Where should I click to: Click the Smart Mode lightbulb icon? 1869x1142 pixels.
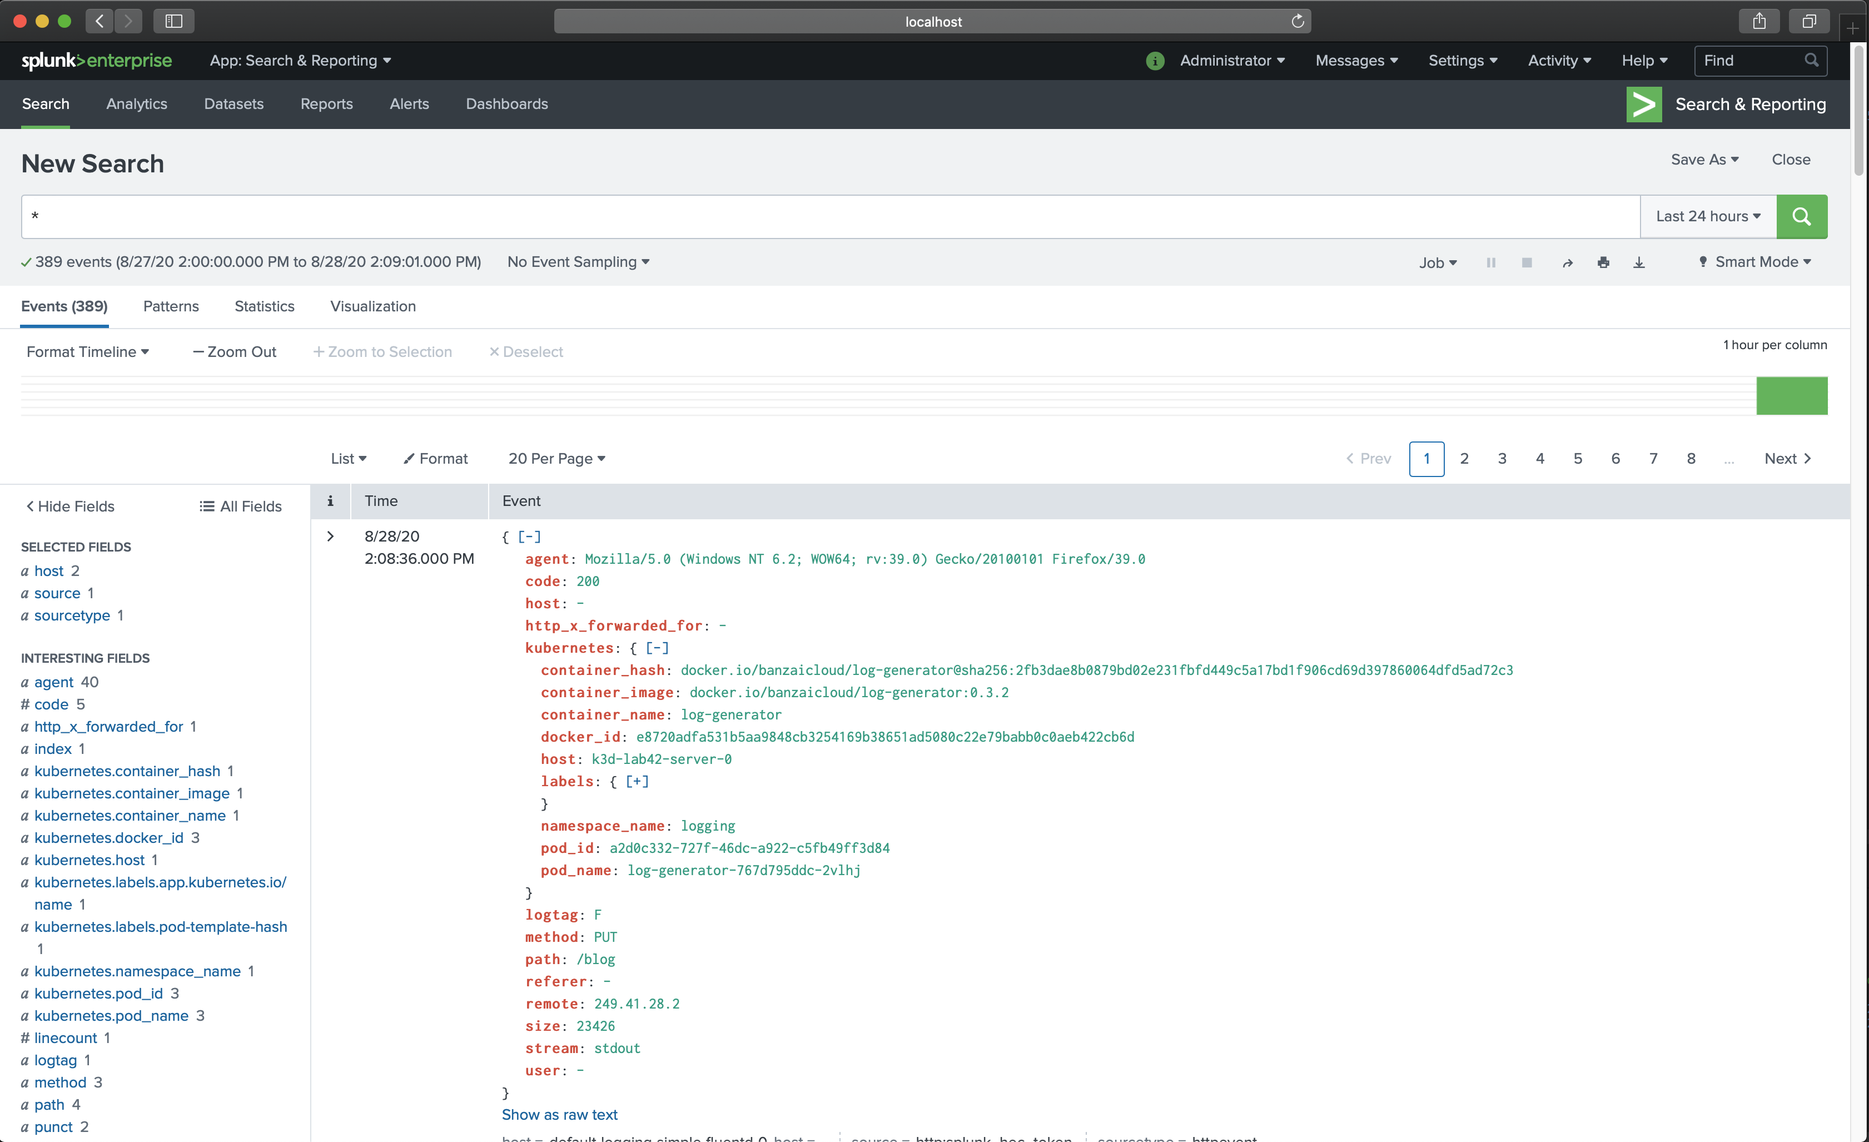point(1702,262)
